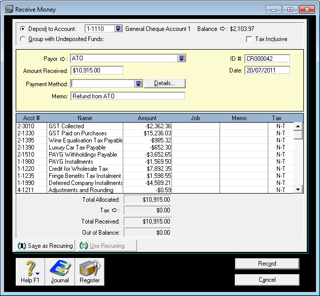Open the deposit account 1-1110 dropdown
320x296 pixels.
tap(118, 29)
